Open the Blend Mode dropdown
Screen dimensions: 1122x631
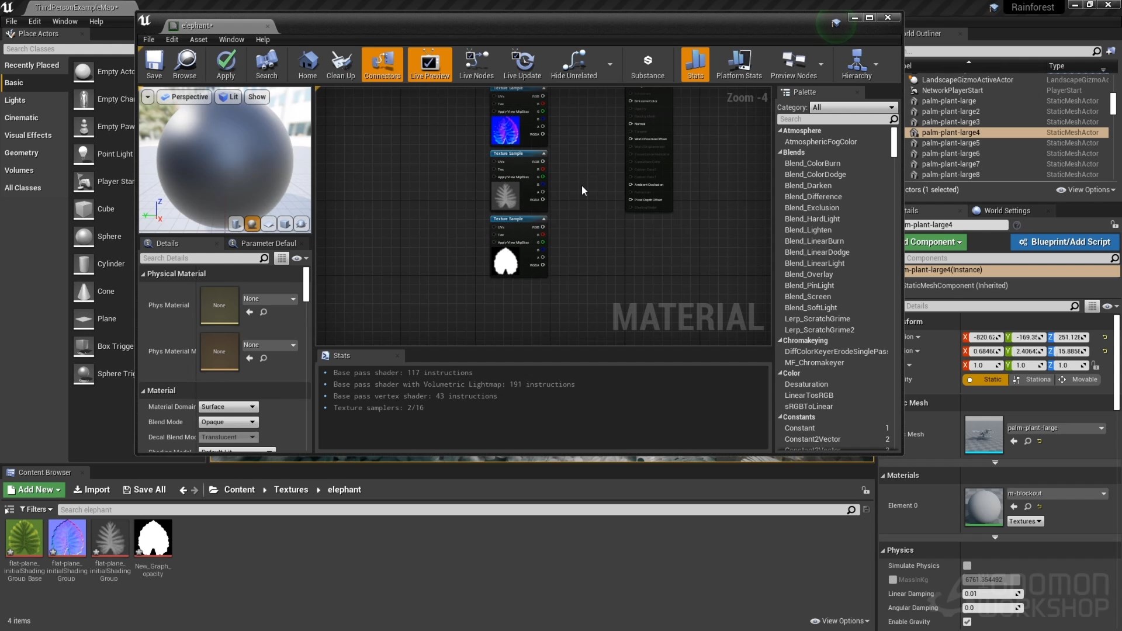click(228, 422)
